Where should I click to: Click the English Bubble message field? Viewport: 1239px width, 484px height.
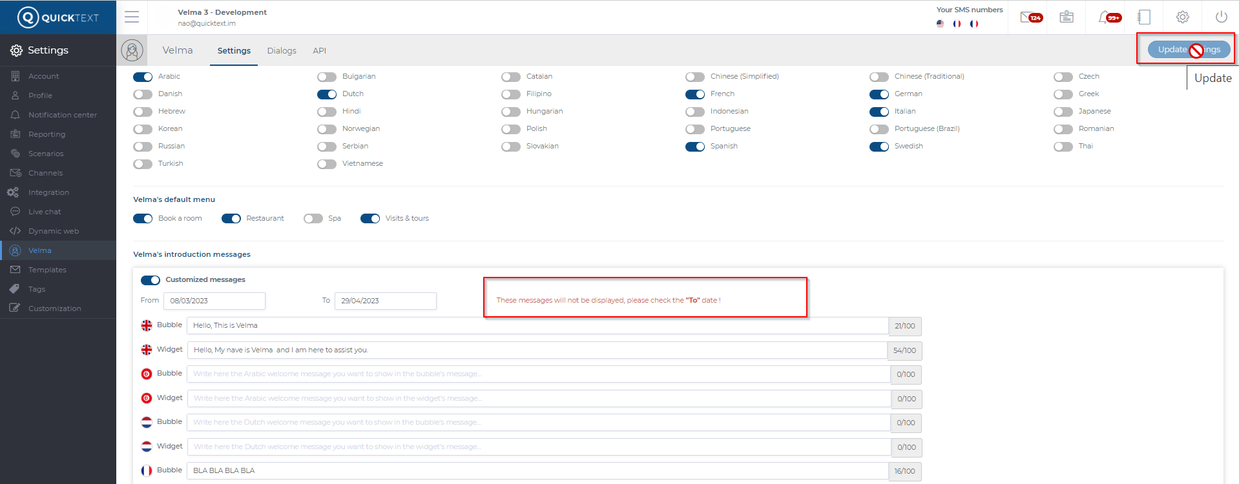click(537, 326)
